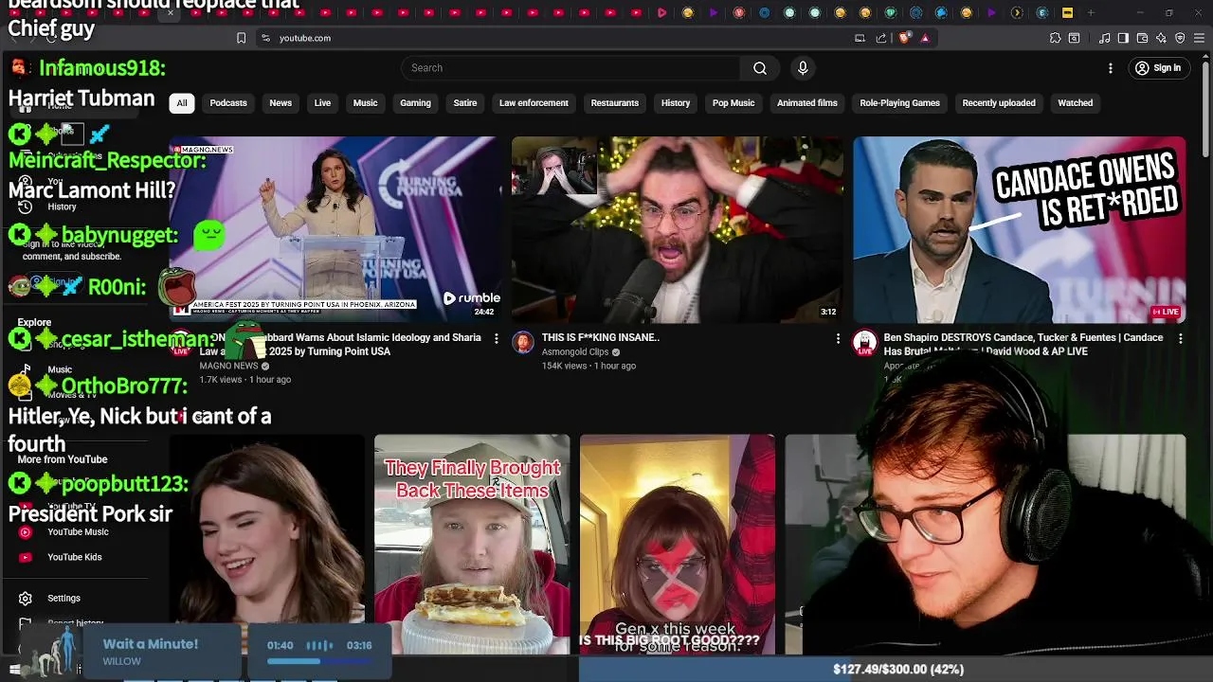Open the Asmongold Clips channel name link
1213x682 pixels.
pyautogui.click(x=575, y=352)
